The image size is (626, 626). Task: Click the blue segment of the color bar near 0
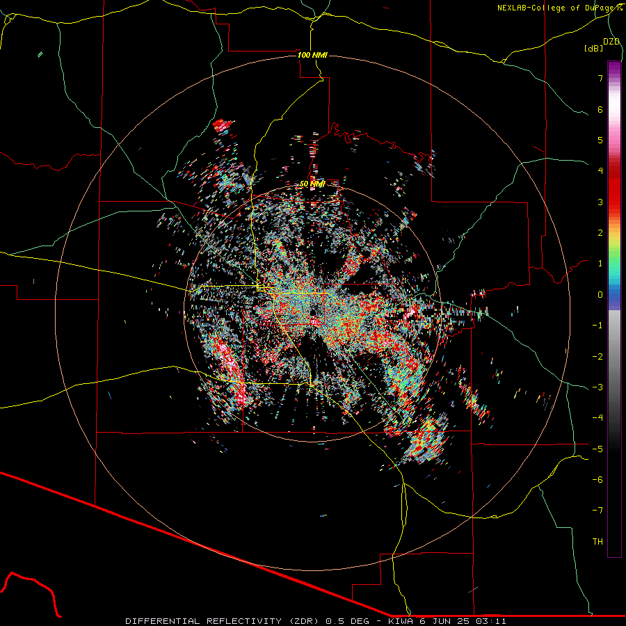coord(614,296)
